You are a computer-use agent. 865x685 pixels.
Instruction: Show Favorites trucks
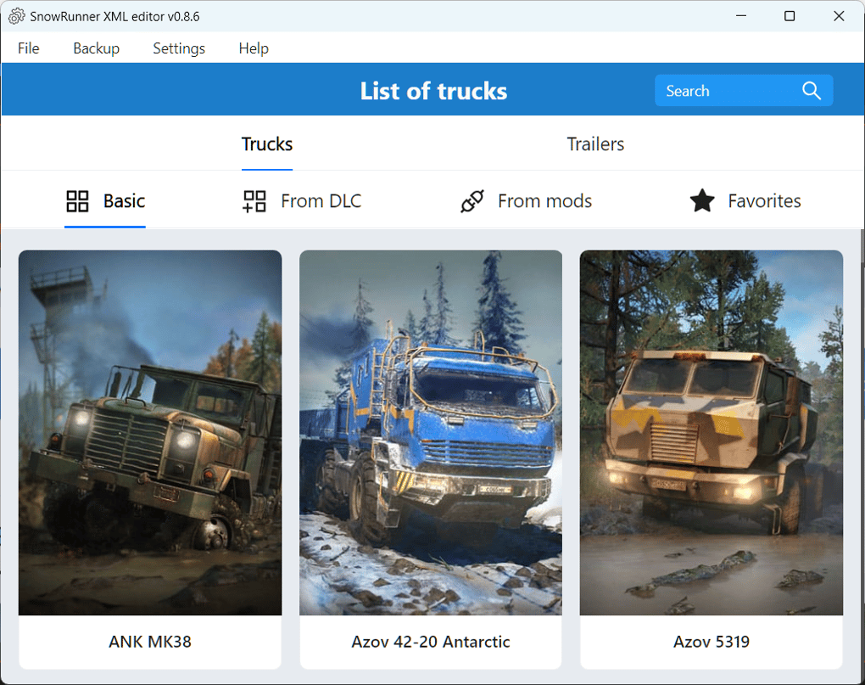tap(764, 201)
